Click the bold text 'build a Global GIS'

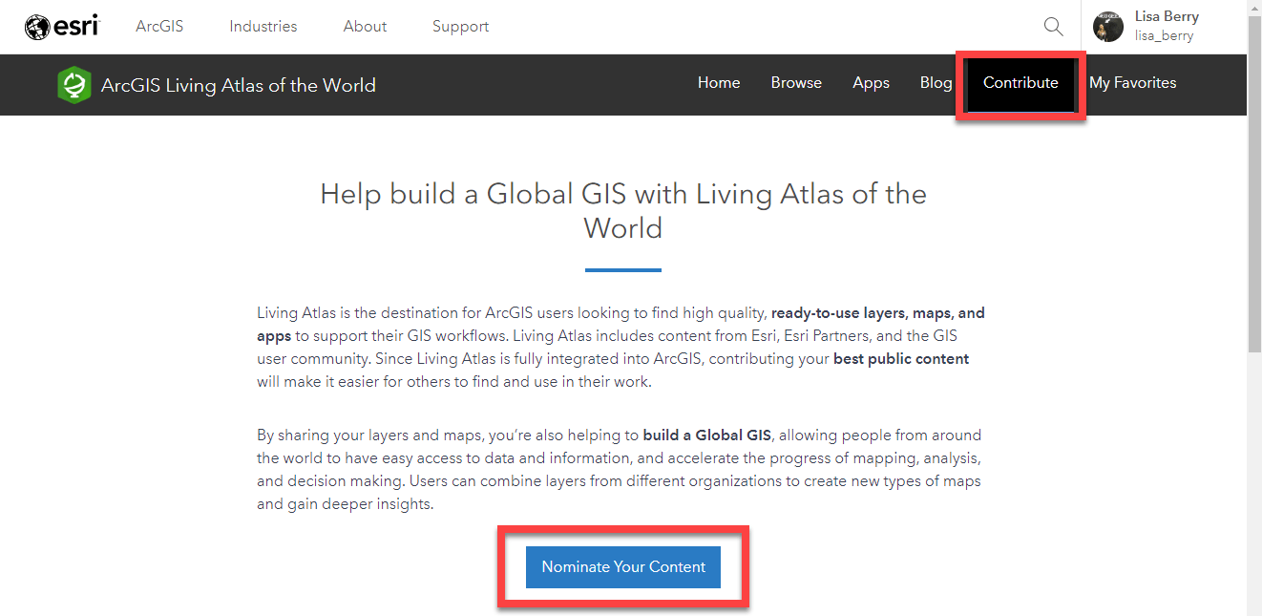(x=706, y=435)
